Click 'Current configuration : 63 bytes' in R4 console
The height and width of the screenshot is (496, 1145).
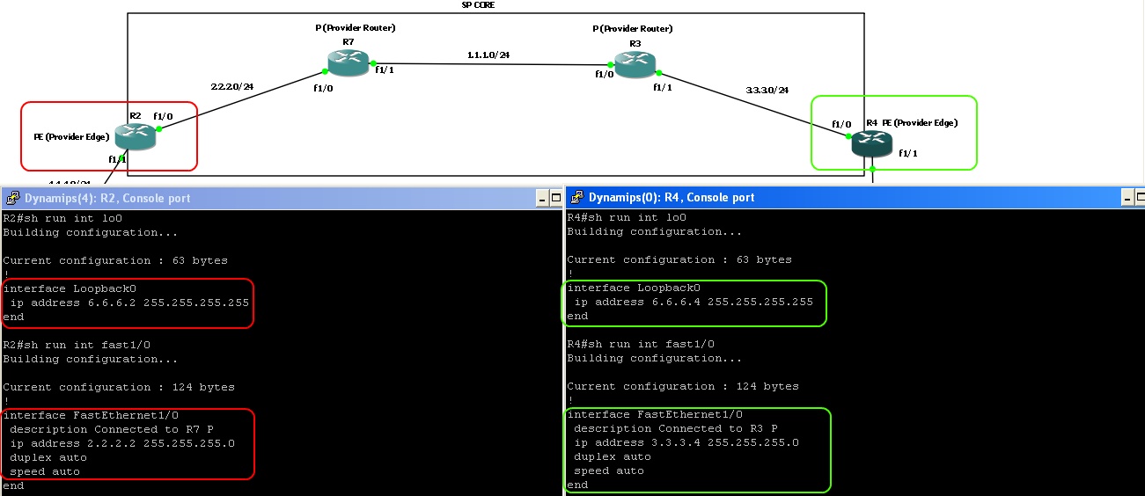point(679,259)
